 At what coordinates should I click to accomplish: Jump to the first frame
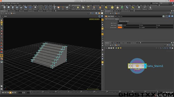click(3, 93)
